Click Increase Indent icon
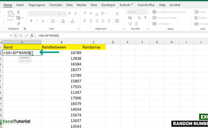Image resolution: width=208 pixels, height=128 pixels. pyautogui.click(x=109, y=21)
